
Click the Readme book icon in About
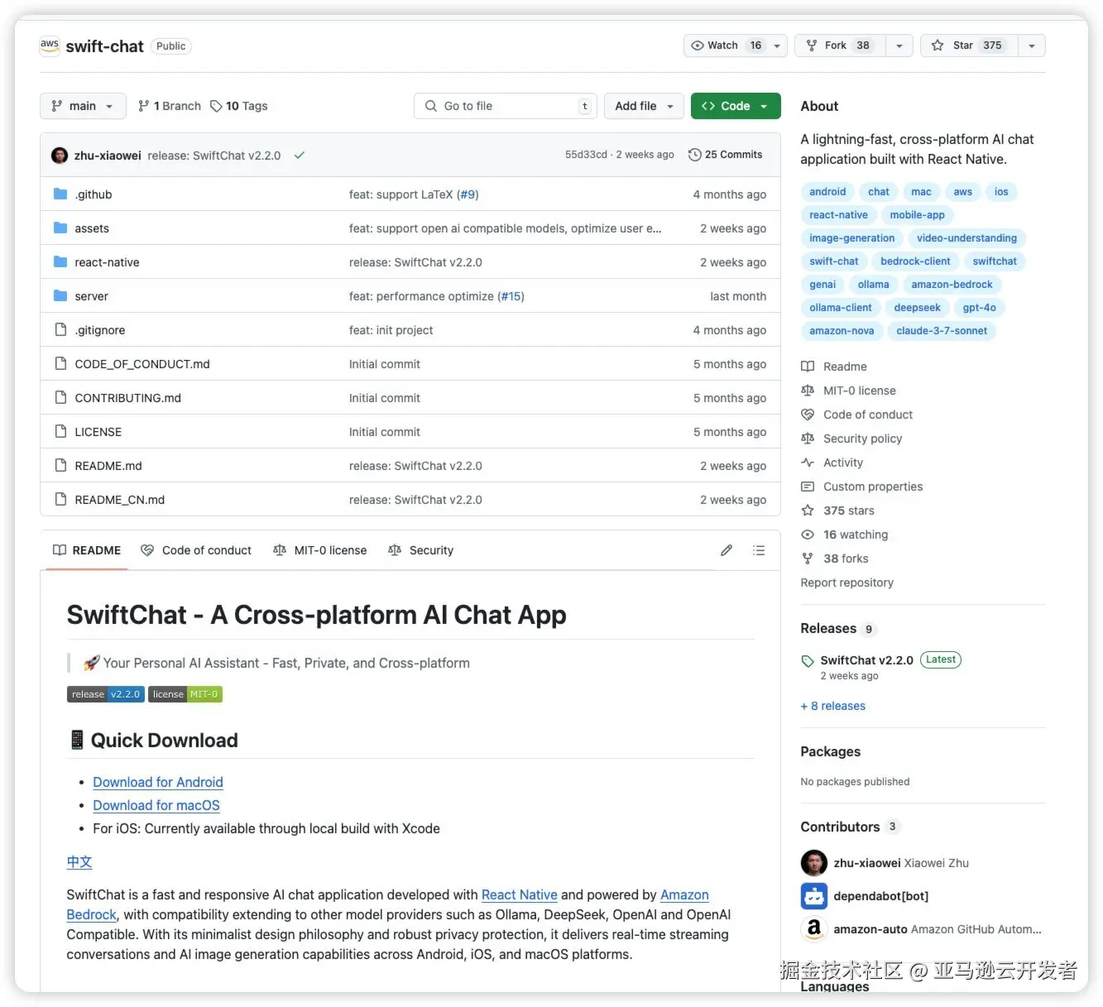click(x=808, y=367)
